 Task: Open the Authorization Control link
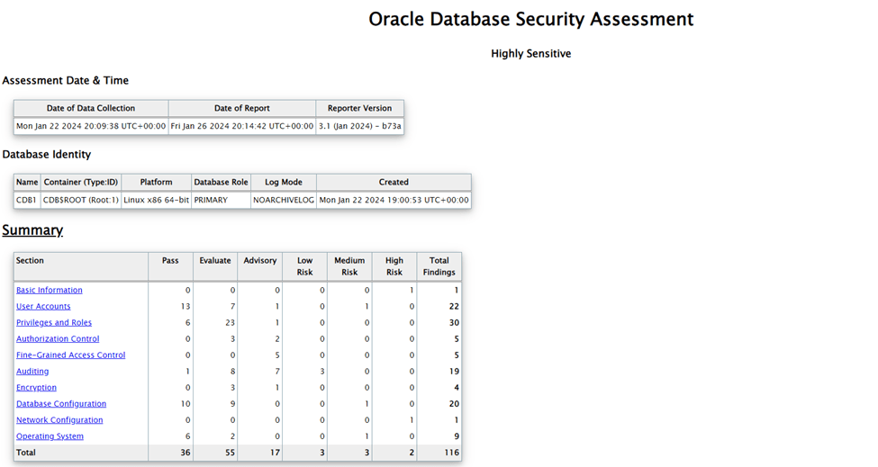pos(58,338)
